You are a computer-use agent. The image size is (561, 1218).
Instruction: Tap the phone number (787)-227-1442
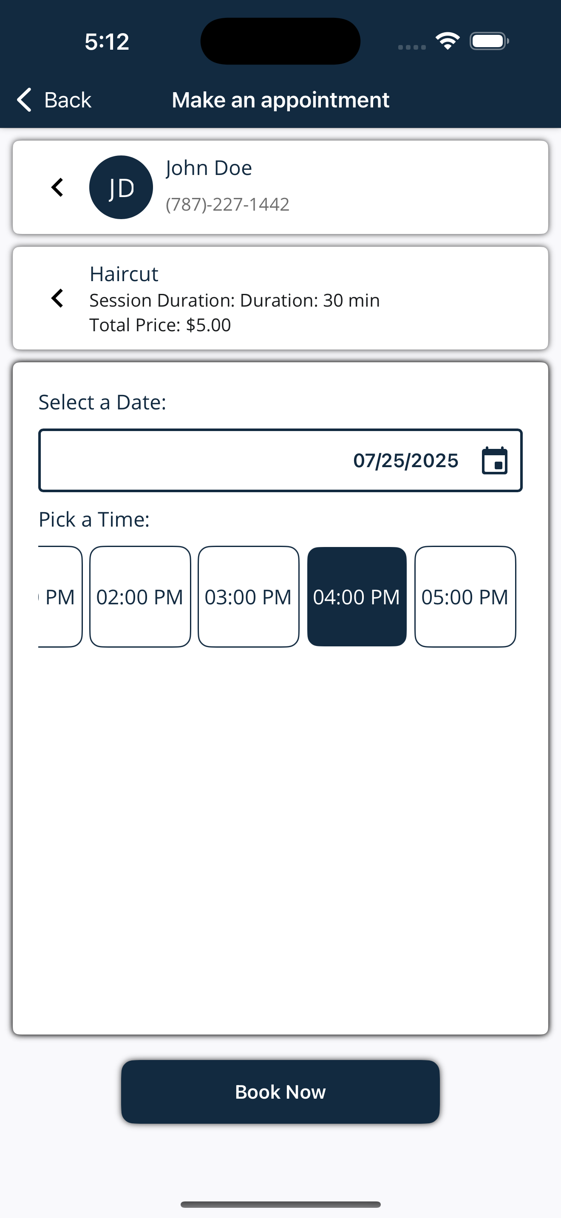pyautogui.click(x=227, y=204)
